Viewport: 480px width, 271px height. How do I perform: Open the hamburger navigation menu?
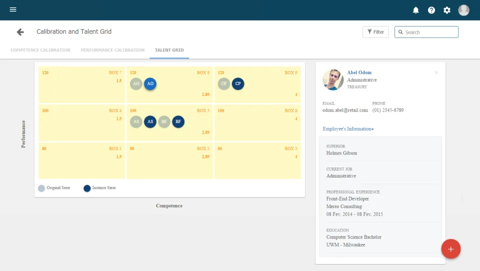pos(13,9)
